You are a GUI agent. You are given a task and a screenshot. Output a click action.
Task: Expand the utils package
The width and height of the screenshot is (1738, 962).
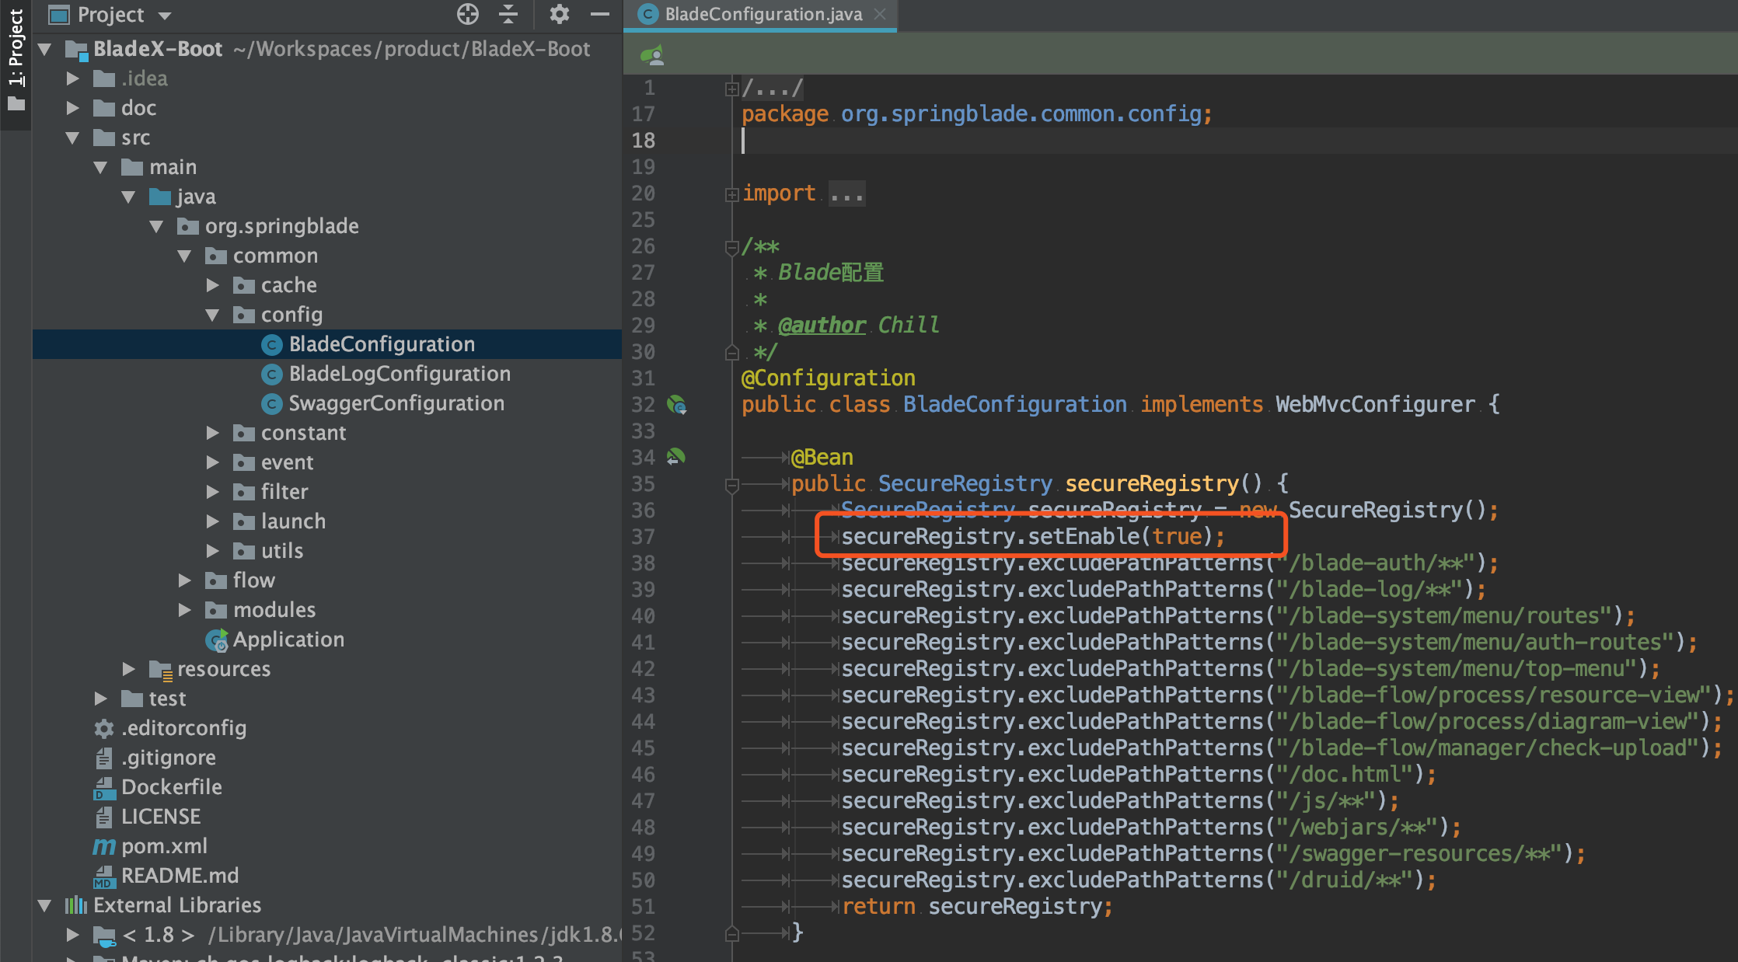point(212,551)
